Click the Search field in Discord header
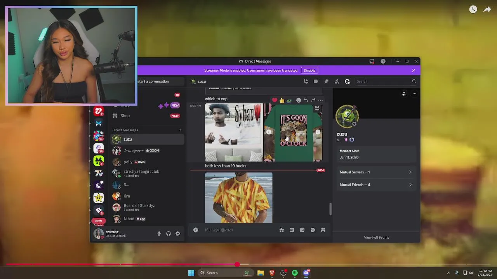 [x=386, y=81]
